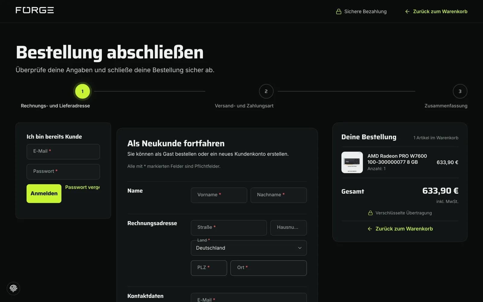483x302 pixels.
Task: Follow header Zurück zum Warenkorb link
Action: pyautogui.click(x=436, y=11)
